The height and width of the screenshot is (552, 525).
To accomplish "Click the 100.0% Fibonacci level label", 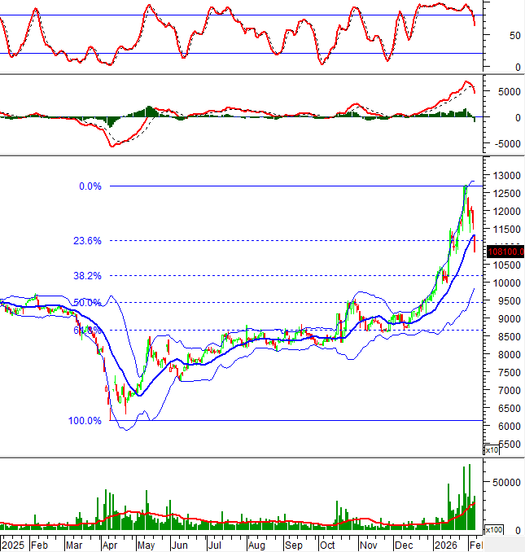I will tap(85, 421).
